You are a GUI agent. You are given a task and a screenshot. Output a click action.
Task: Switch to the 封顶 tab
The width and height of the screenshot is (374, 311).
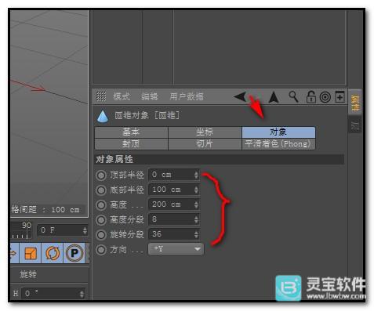(x=131, y=144)
